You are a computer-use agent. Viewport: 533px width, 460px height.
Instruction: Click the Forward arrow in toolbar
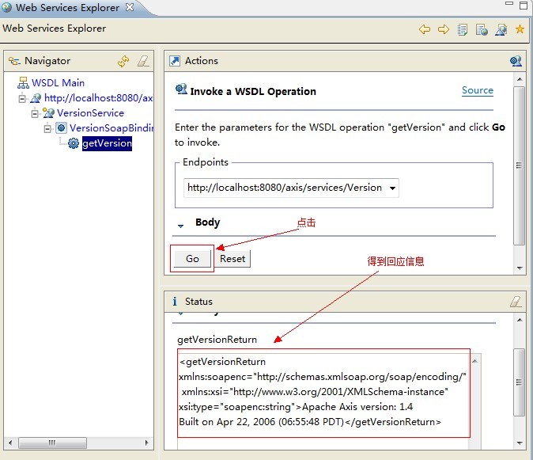(444, 30)
